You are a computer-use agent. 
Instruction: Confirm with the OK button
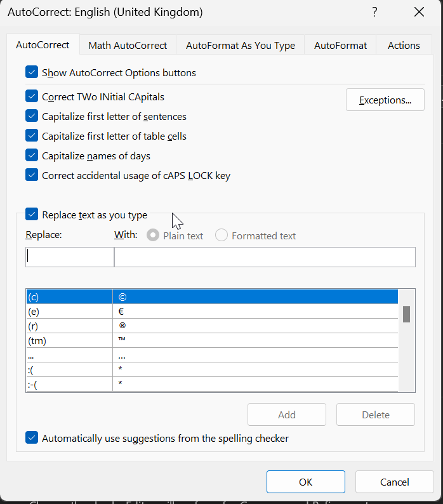click(306, 482)
